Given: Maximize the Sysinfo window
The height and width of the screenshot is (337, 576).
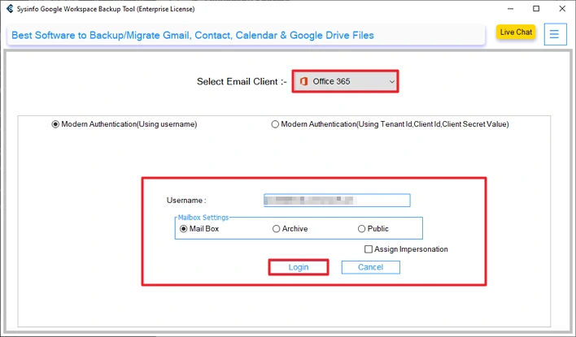Looking at the screenshot, I should 536,8.
